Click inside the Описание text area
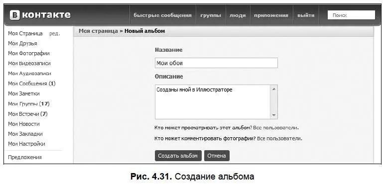The width and height of the screenshot is (386, 184). [213, 102]
